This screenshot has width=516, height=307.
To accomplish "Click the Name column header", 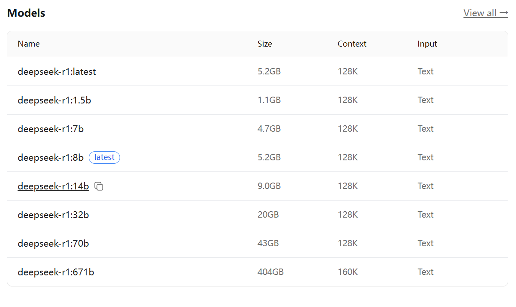I will (29, 44).
